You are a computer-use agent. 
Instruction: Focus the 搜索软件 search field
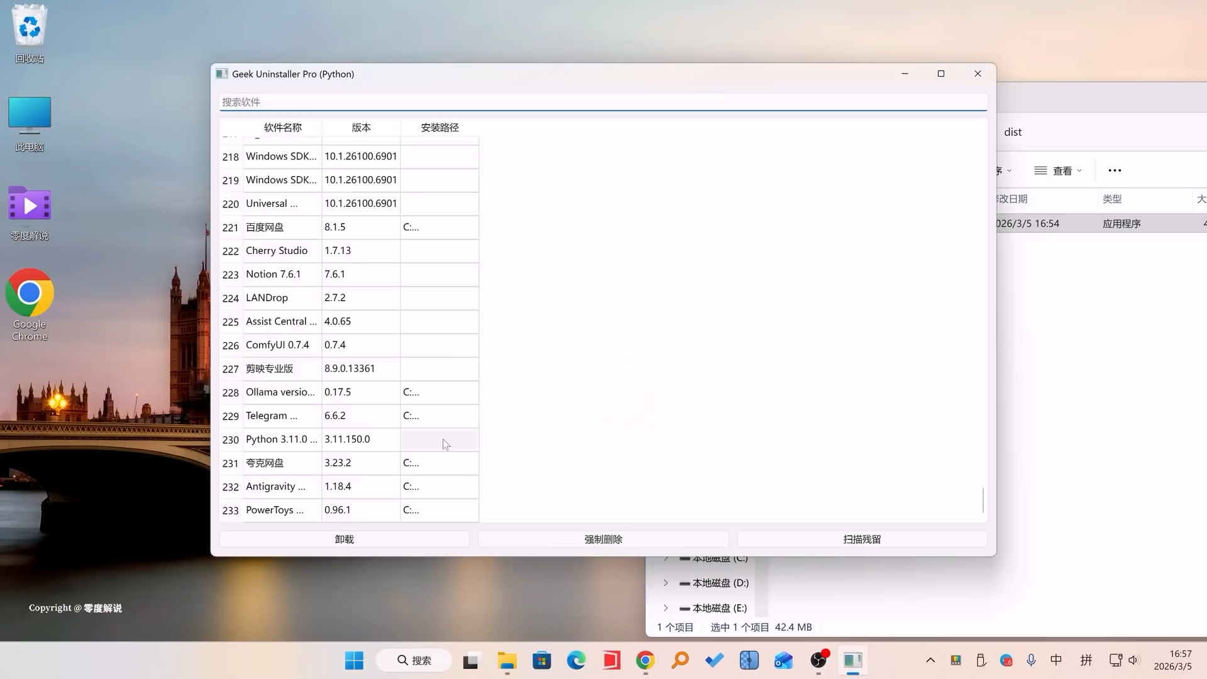click(x=603, y=102)
